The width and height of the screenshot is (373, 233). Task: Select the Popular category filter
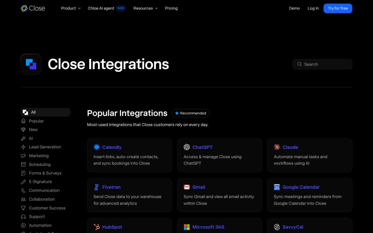(36, 121)
